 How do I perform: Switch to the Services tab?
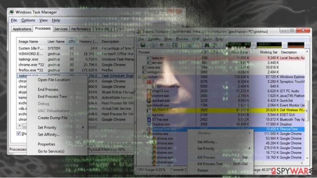coord(61,29)
